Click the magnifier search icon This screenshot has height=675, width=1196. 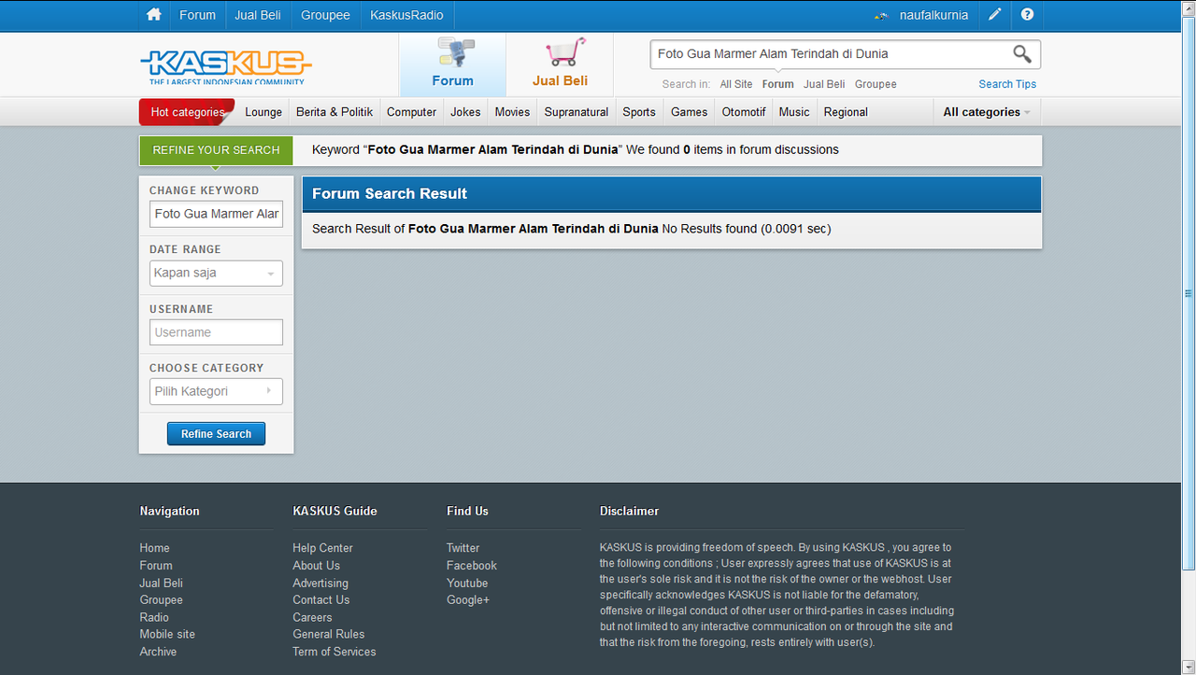[1022, 54]
